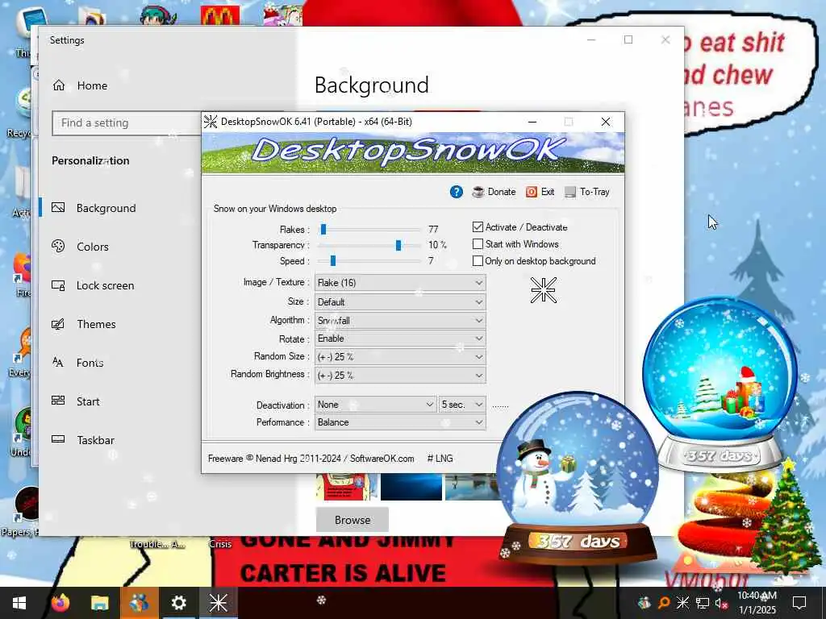Select Background in Settings sidebar
Screen dimensions: 826x619
tap(106, 208)
